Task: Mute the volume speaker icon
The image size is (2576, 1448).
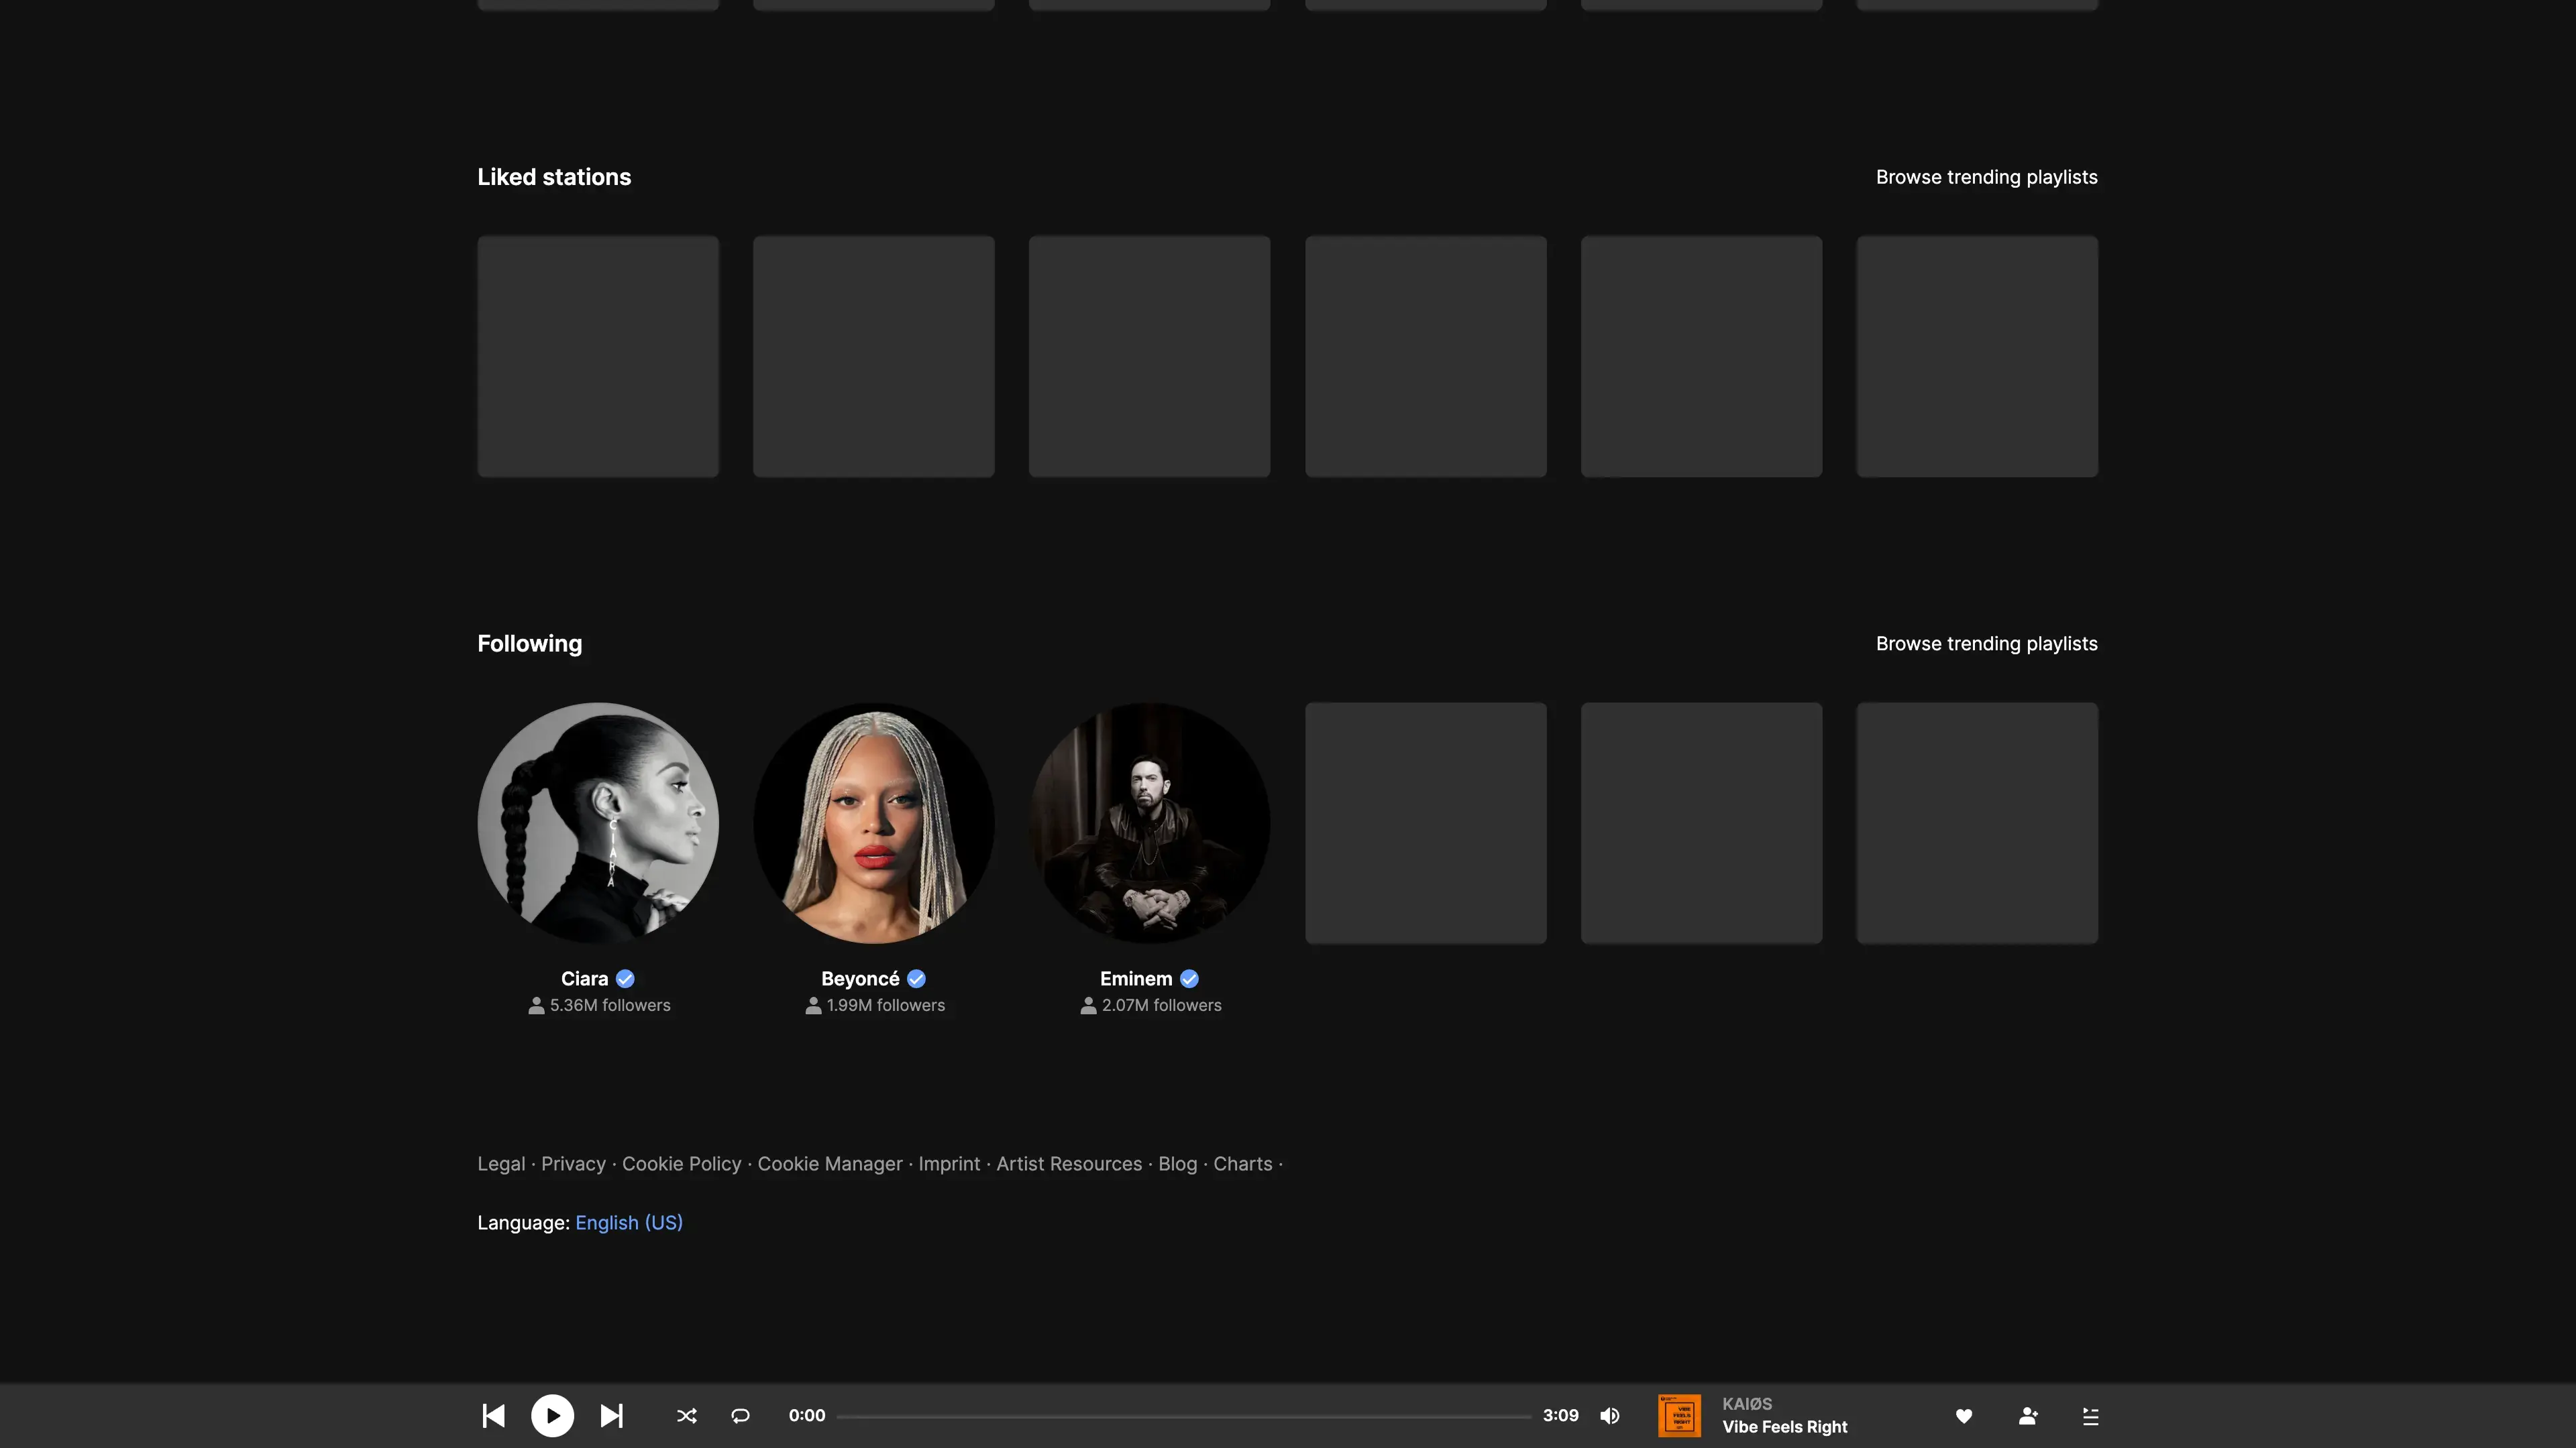Action: 1609,1415
